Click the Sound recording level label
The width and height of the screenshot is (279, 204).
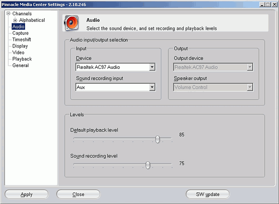tap(94, 156)
